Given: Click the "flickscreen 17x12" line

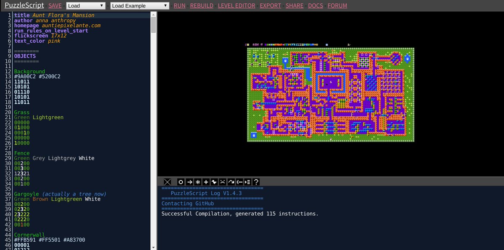Looking at the screenshot, I should [40, 36].
